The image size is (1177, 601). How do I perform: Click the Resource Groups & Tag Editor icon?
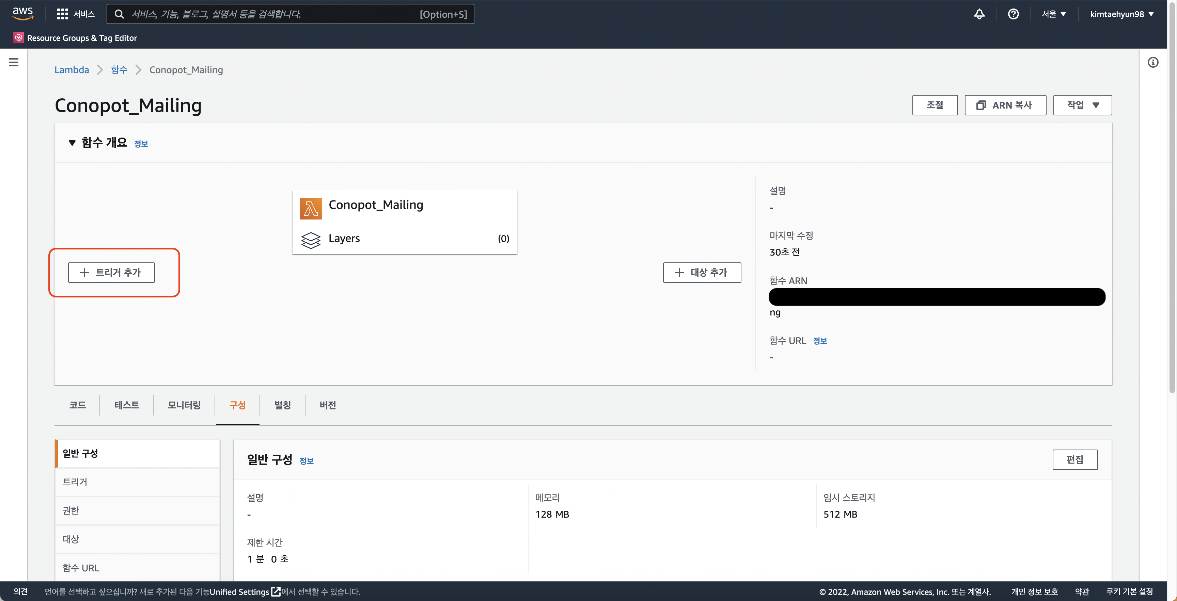[18, 38]
